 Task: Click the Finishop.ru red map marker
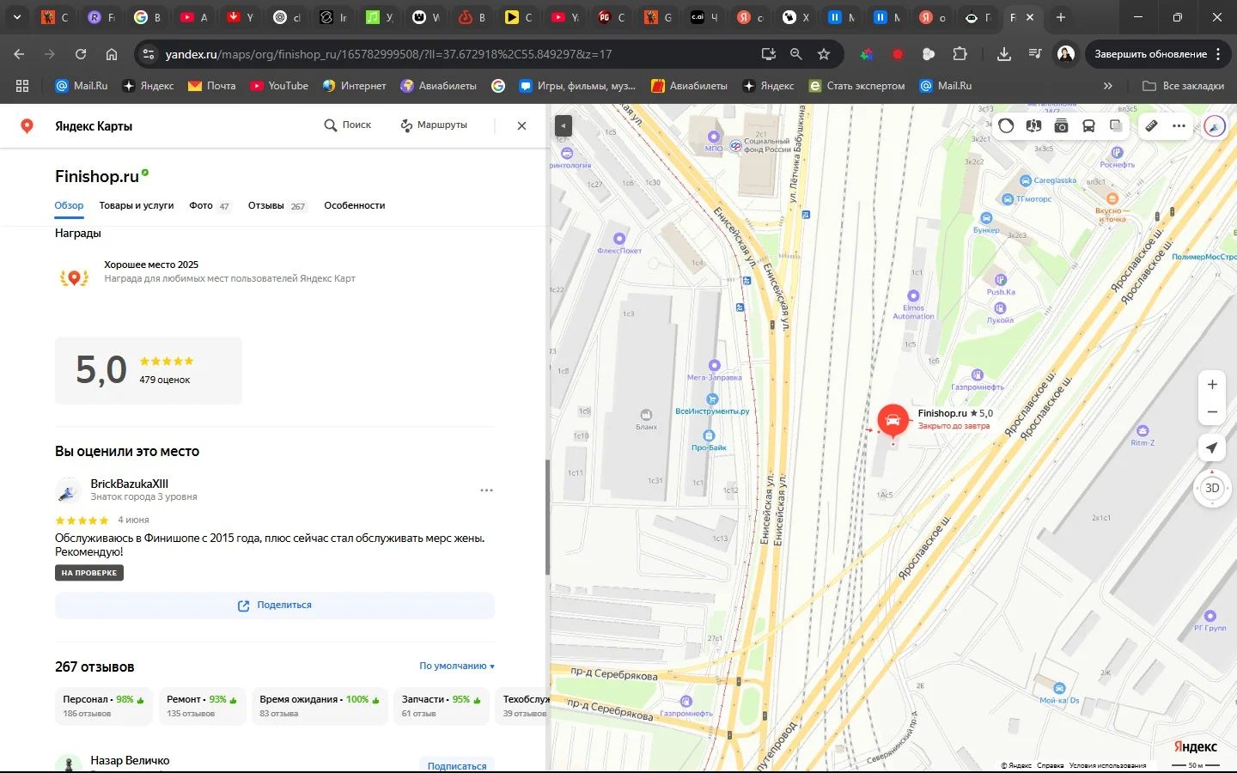pos(893,421)
